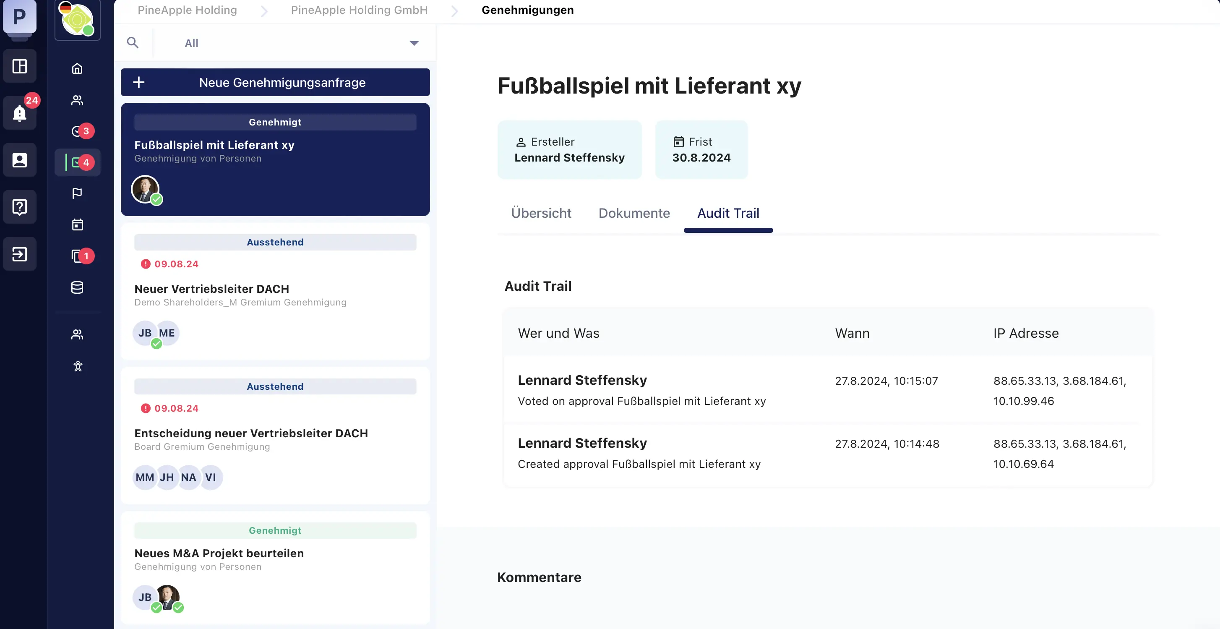
Task: Open the help question mark icon
Action: [x=19, y=206]
